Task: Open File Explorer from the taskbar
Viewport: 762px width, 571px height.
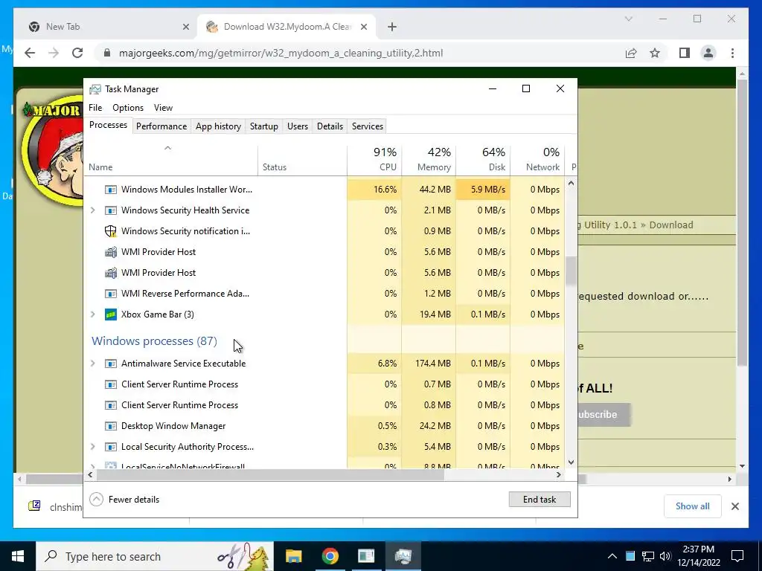Action: click(293, 556)
